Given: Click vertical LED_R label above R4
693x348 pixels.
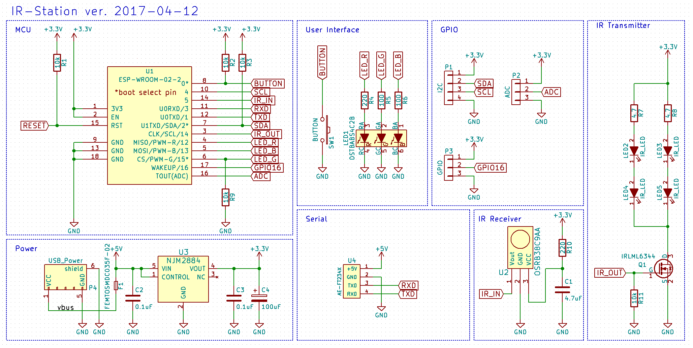Looking at the screenshot, I should click(365, 66).
